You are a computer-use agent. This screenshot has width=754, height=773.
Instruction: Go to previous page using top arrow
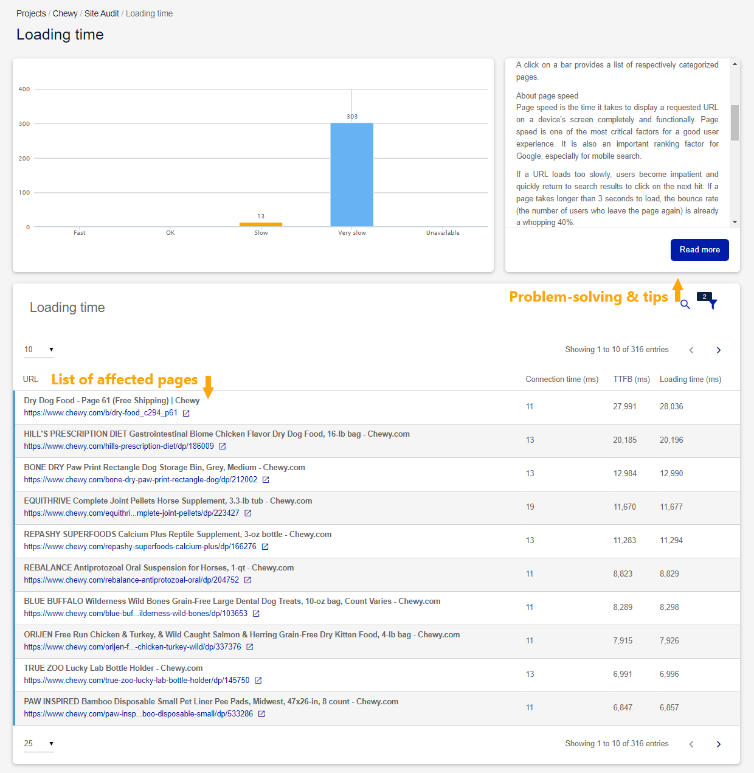(x=691, y=350)
